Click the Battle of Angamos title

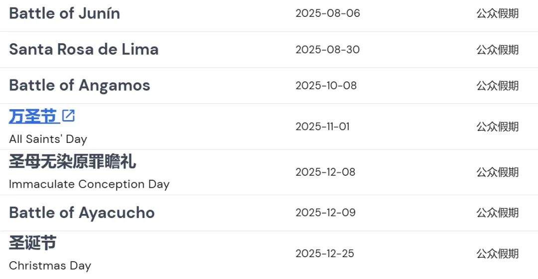[80, 85]
